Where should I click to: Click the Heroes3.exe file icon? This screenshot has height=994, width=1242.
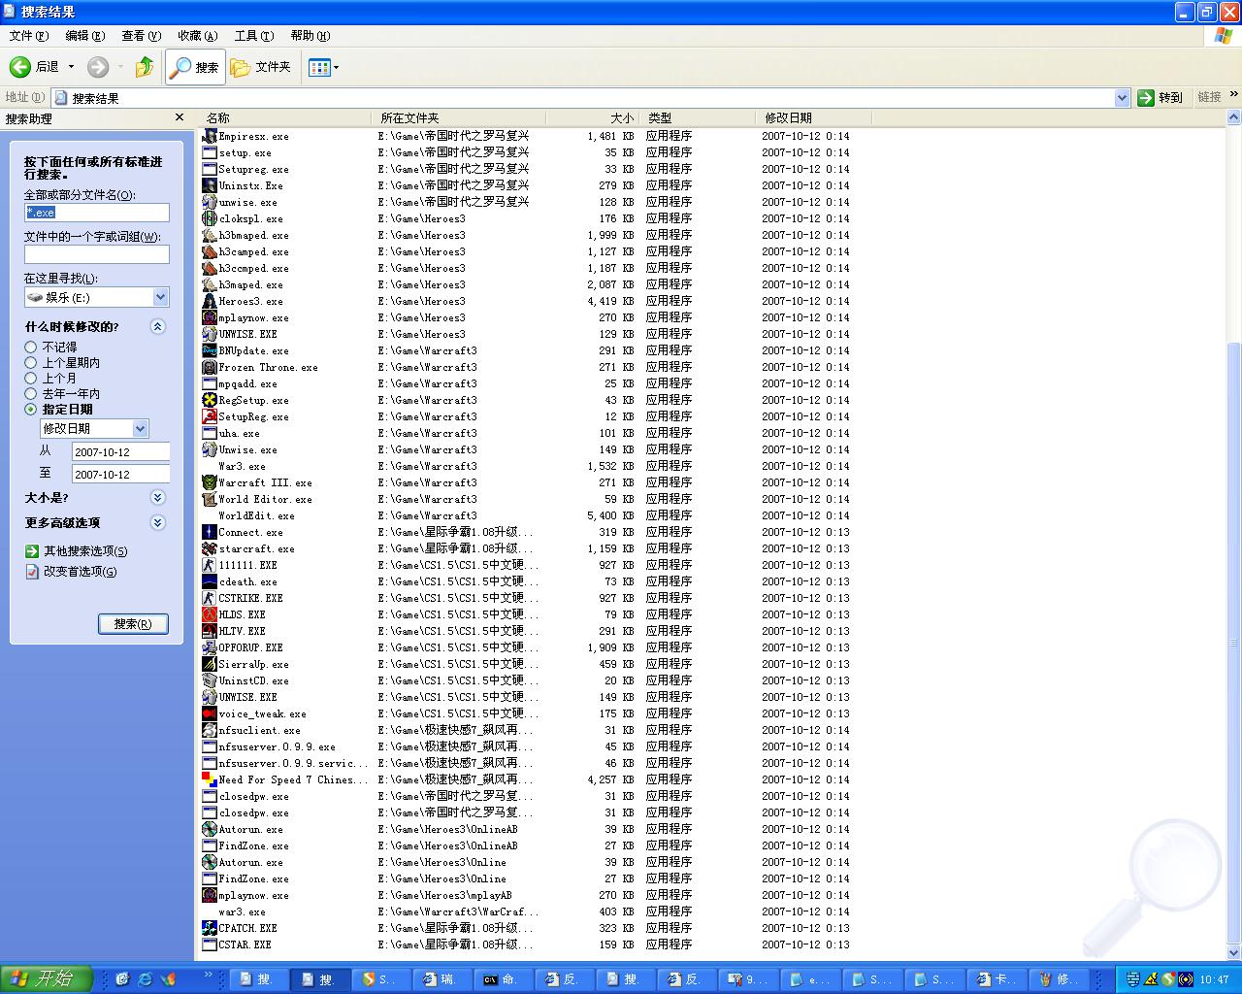click(x=210, y=301)
